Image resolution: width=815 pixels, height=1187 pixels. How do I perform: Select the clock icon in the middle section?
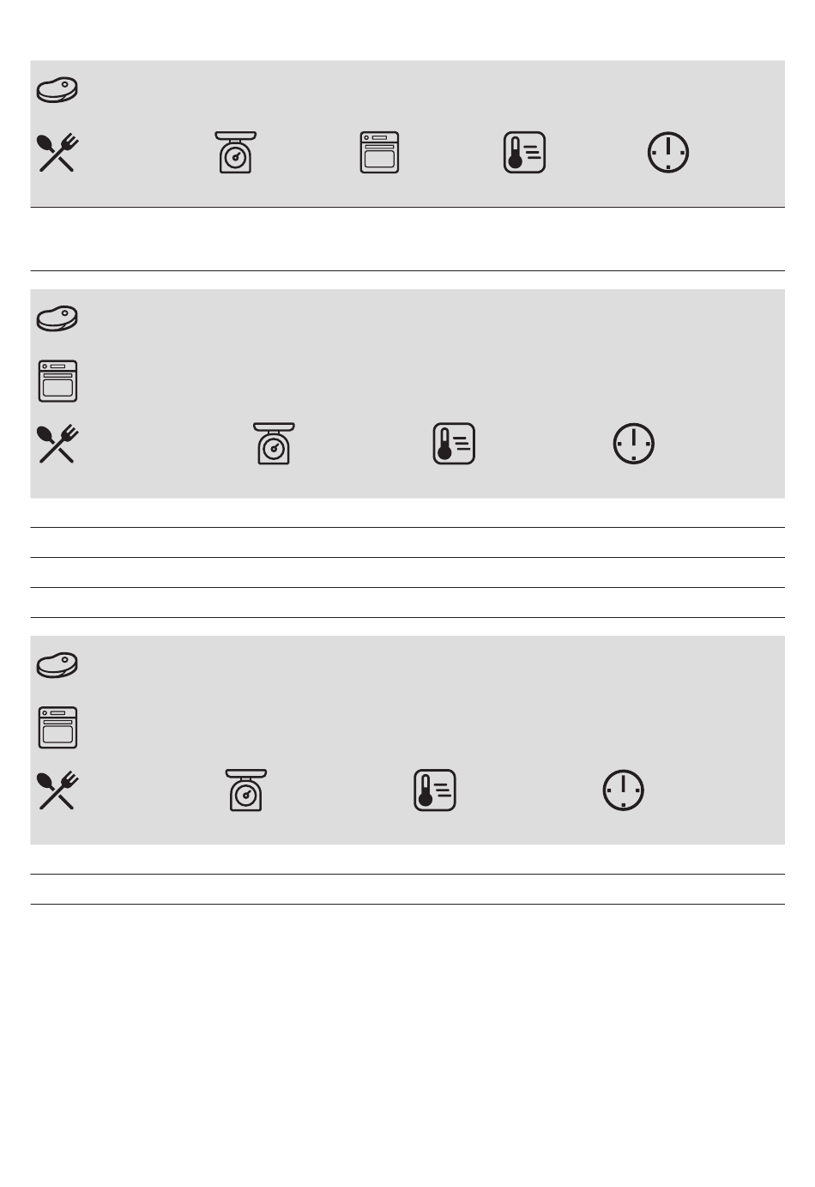[634, 444]
